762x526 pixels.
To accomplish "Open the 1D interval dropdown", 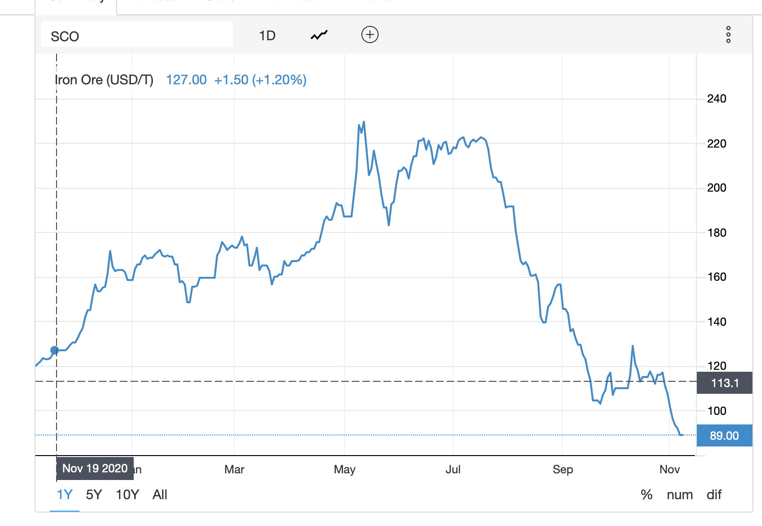I will 267,36.
